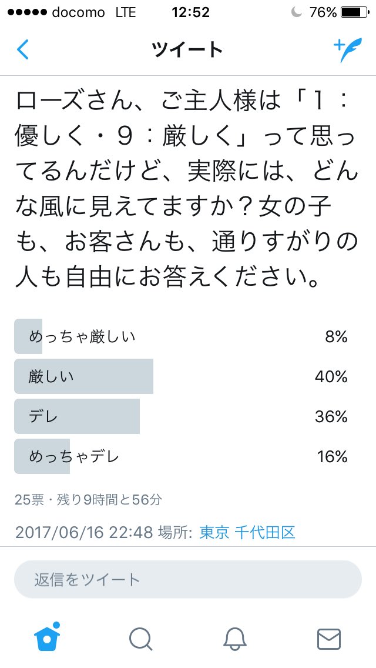Screen dimensions: 376x668
Task: Select the 厳しい poll option
Action: 188,376
